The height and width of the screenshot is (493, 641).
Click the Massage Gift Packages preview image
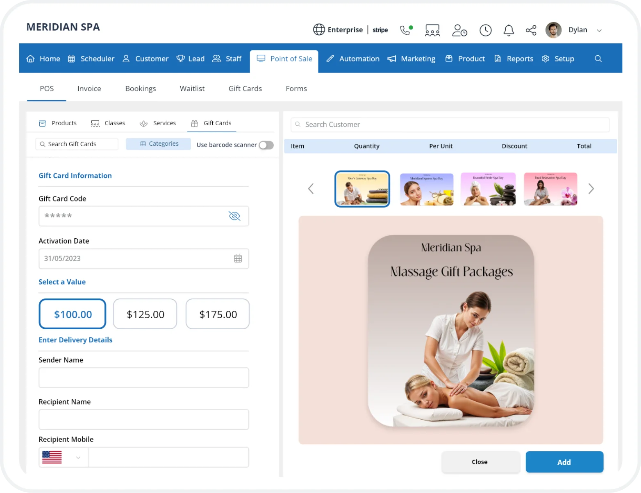pyautogui.click(x=451, y=330)
